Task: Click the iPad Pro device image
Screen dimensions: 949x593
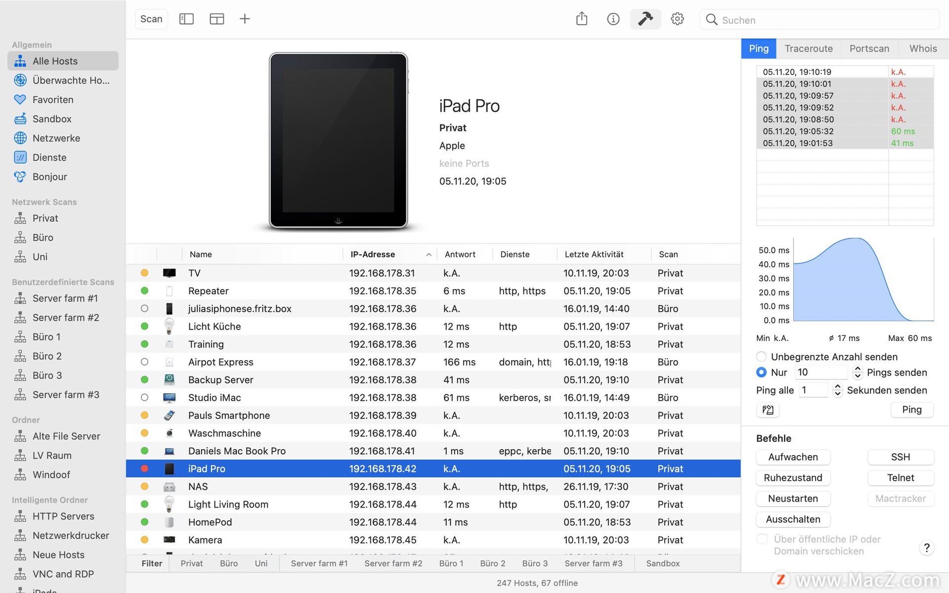Action: click(339, 140)
